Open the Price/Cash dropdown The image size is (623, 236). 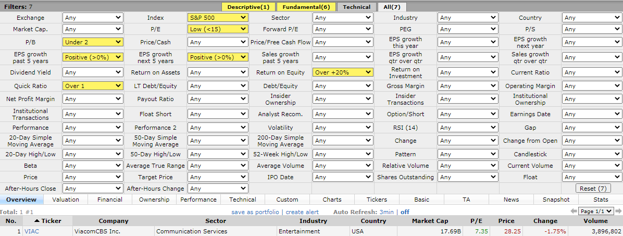(x=218, y=42)
